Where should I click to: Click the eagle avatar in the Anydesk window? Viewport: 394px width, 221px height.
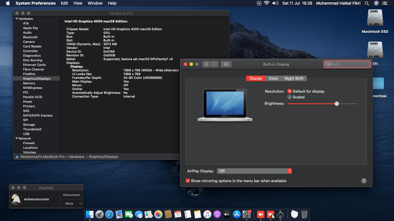[x=16, y=199]
